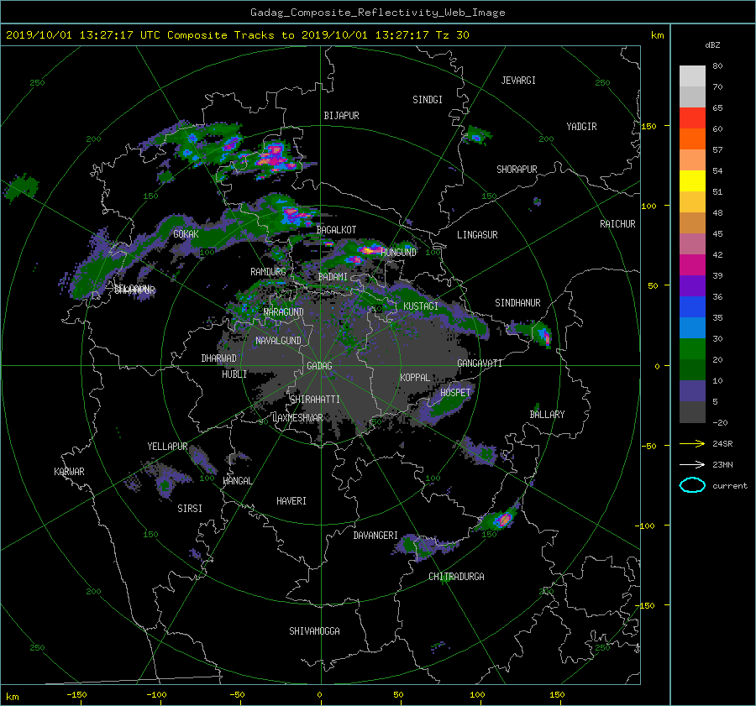
Task: Click the 150 km right-axis tick label
Action: pos(649,126)
